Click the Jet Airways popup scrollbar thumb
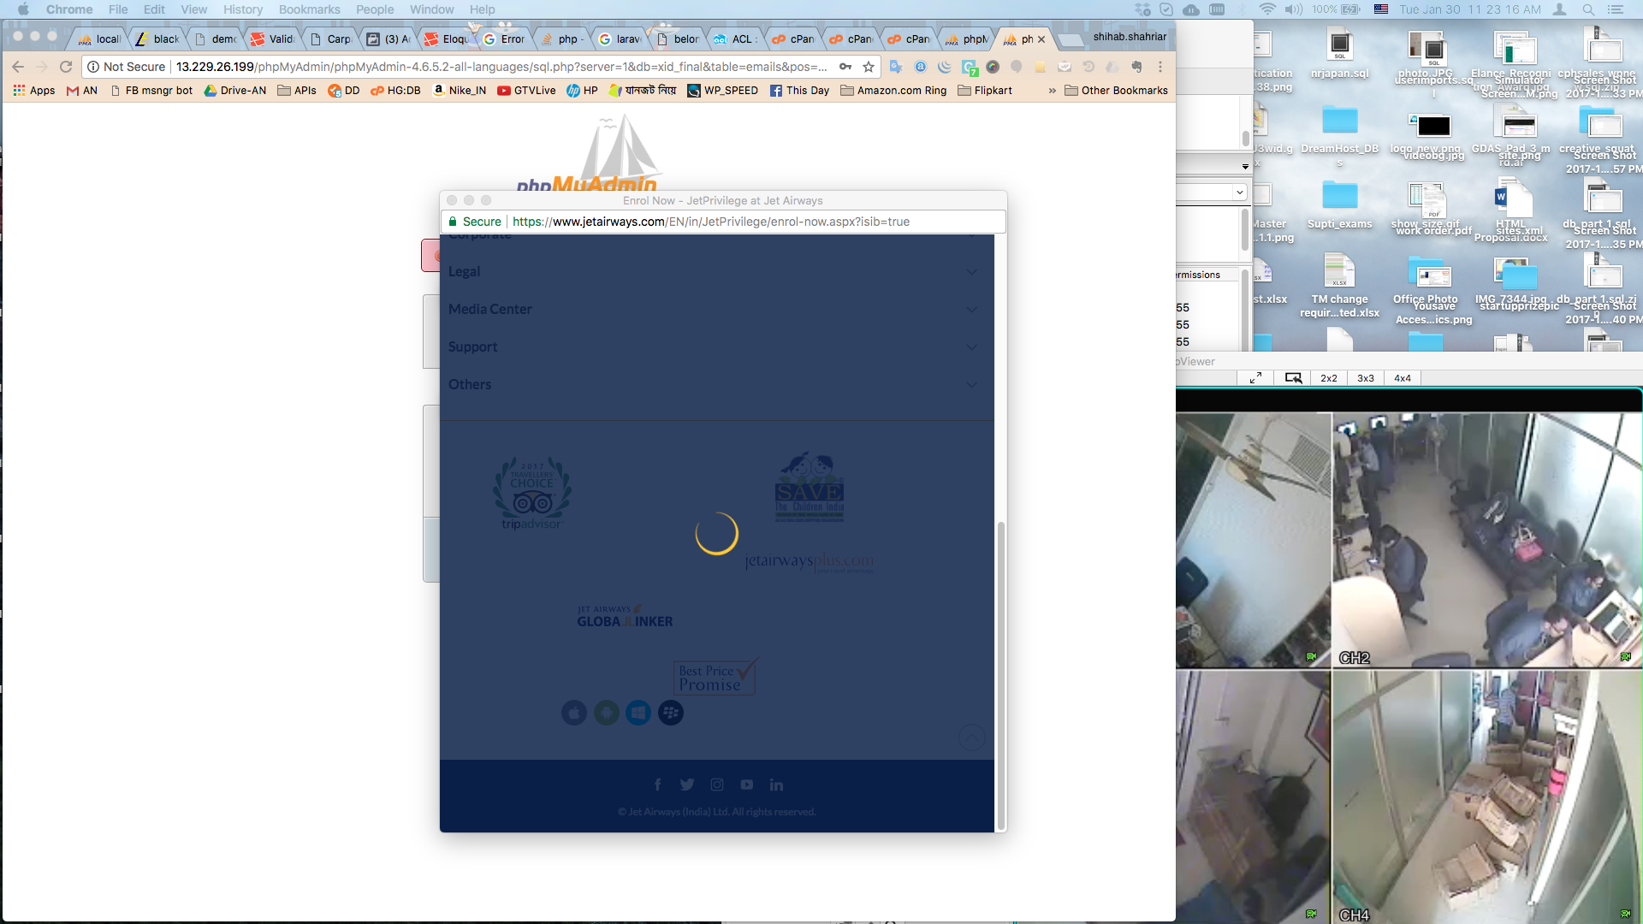The width and height of the screenshot is (1643, 924). 1000,675
